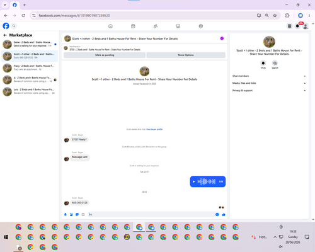Image resolution: width=315 pixels, height=252 pixels.
Task: Open Chrome profile avatar
Action: click(x=301, y=15)
